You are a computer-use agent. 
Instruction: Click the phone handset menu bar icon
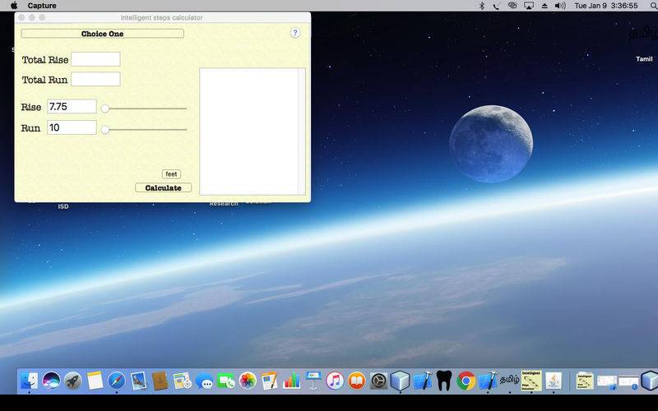click(497, 6)
